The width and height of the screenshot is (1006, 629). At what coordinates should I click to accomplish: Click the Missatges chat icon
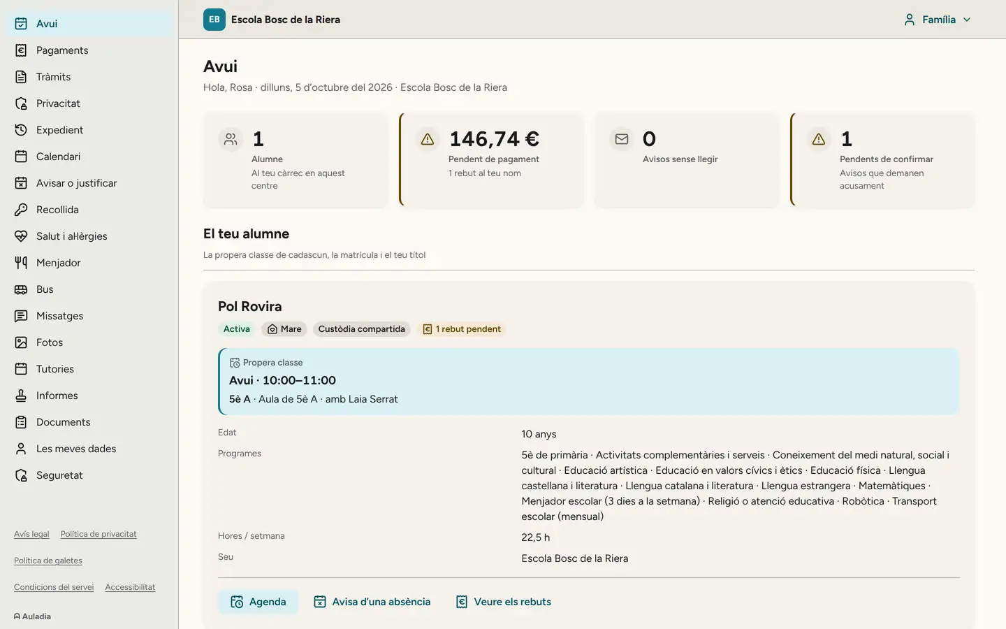pos(21,316)
